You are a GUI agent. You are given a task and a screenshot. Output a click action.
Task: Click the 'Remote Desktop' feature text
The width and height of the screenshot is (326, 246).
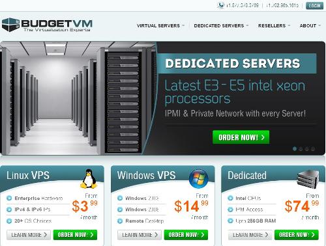(x=144, y=221)
